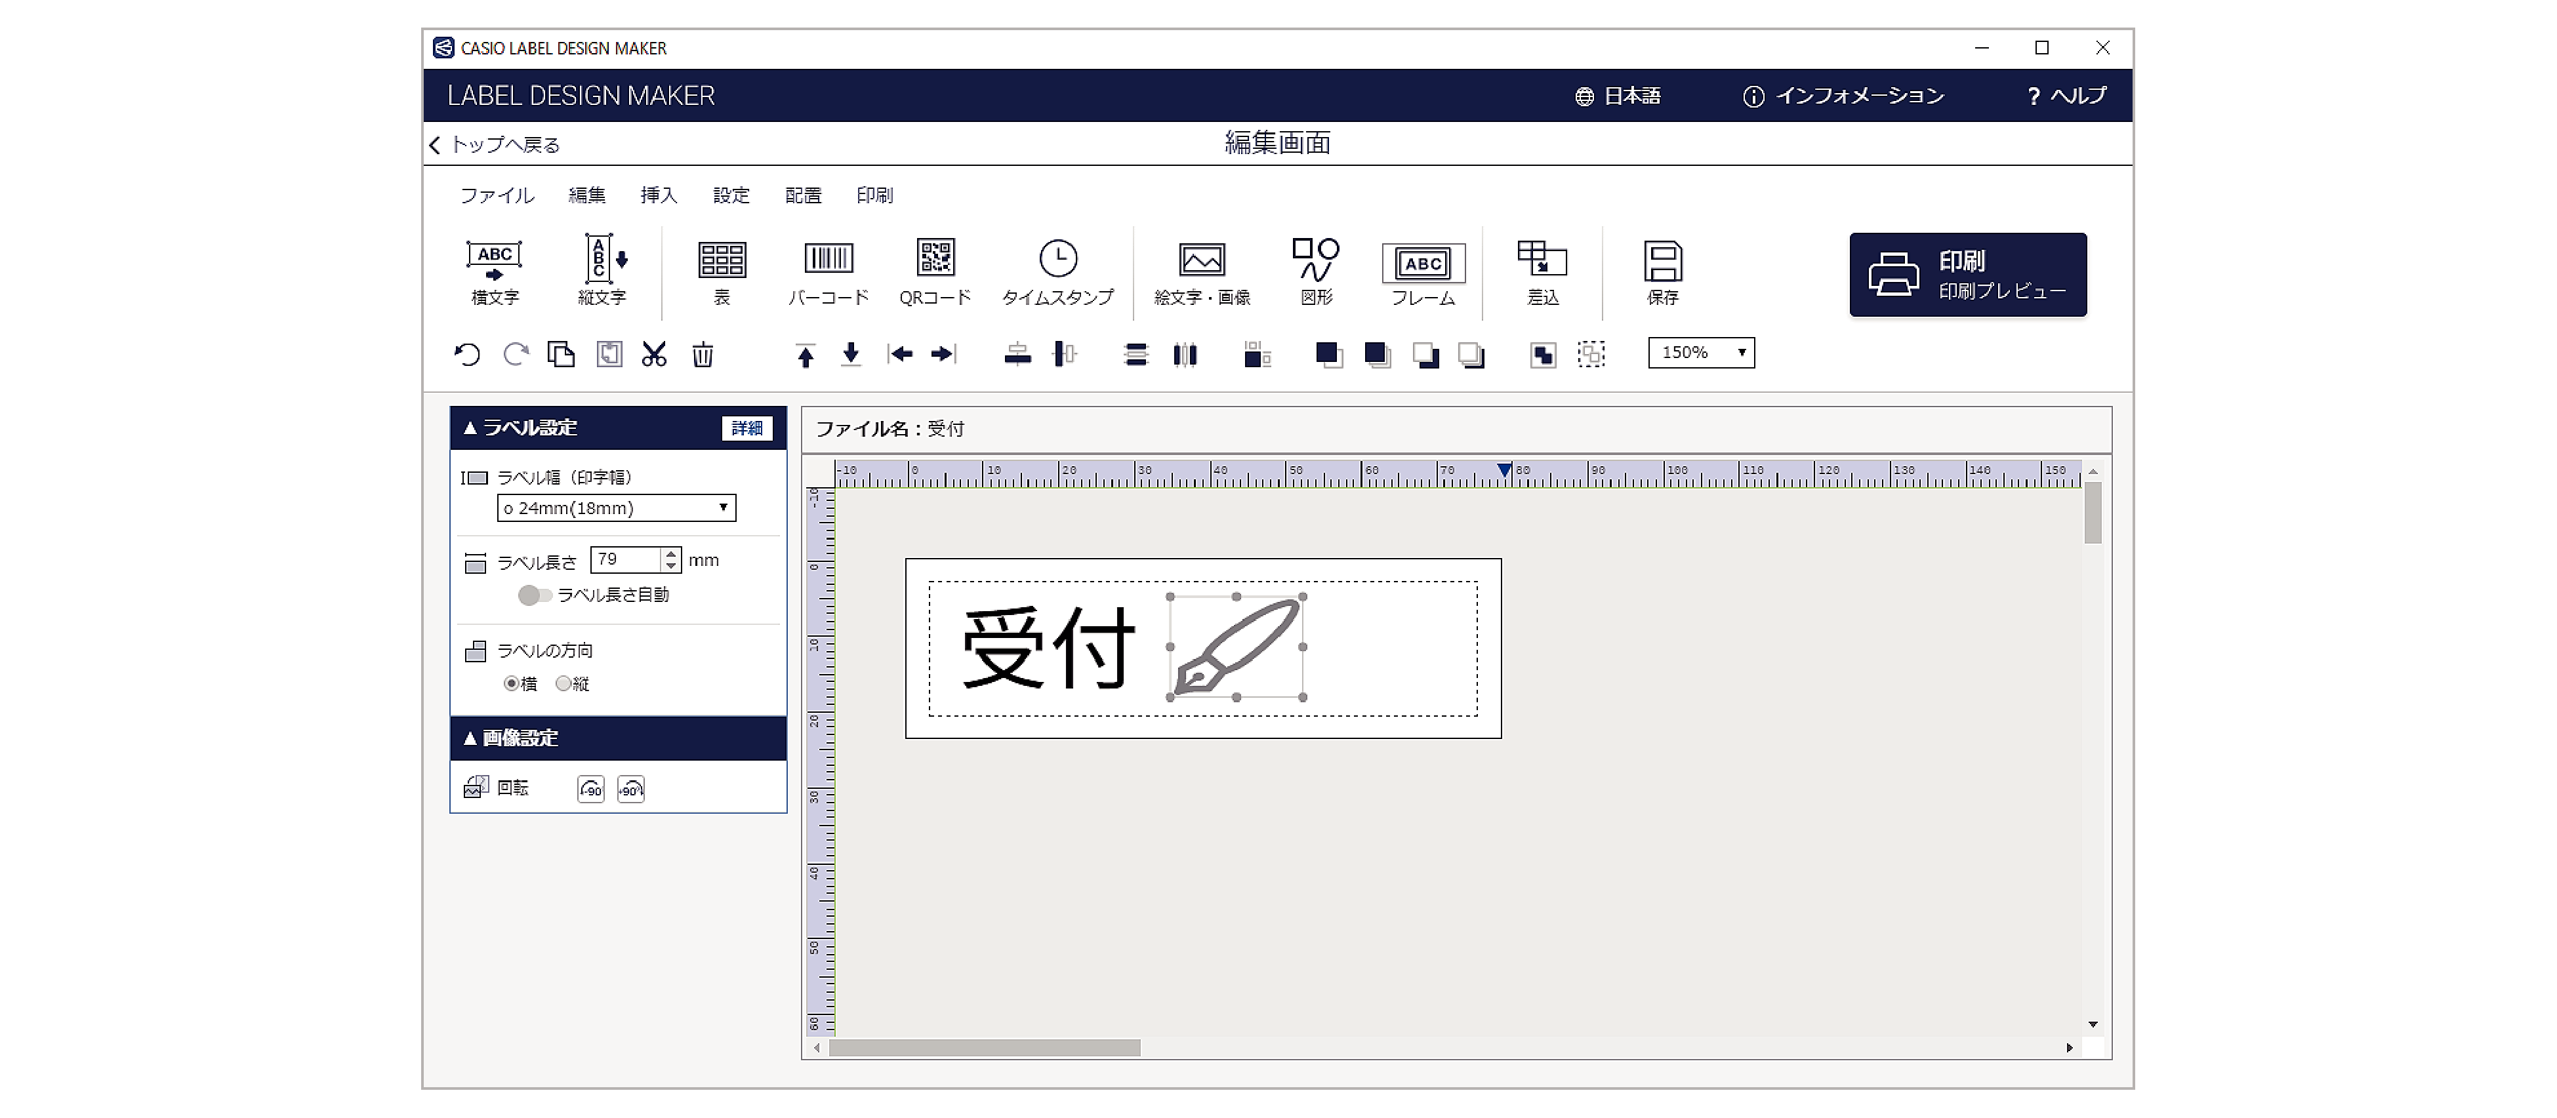The width and height of the screenshot is (2557, 1118).
Task: Undo the last action
Action: pos(466,354)
